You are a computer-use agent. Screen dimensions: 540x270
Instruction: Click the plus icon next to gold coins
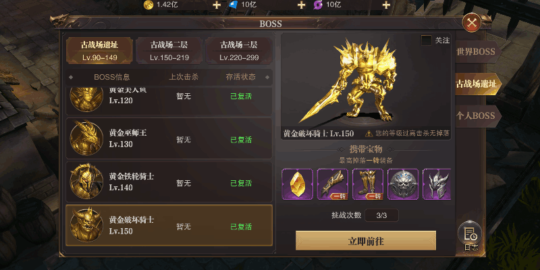(216, 5)
